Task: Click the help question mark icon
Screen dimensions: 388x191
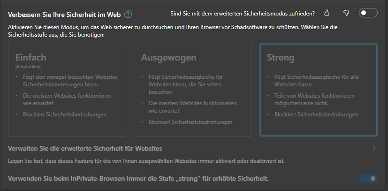Action: [128, 15]
